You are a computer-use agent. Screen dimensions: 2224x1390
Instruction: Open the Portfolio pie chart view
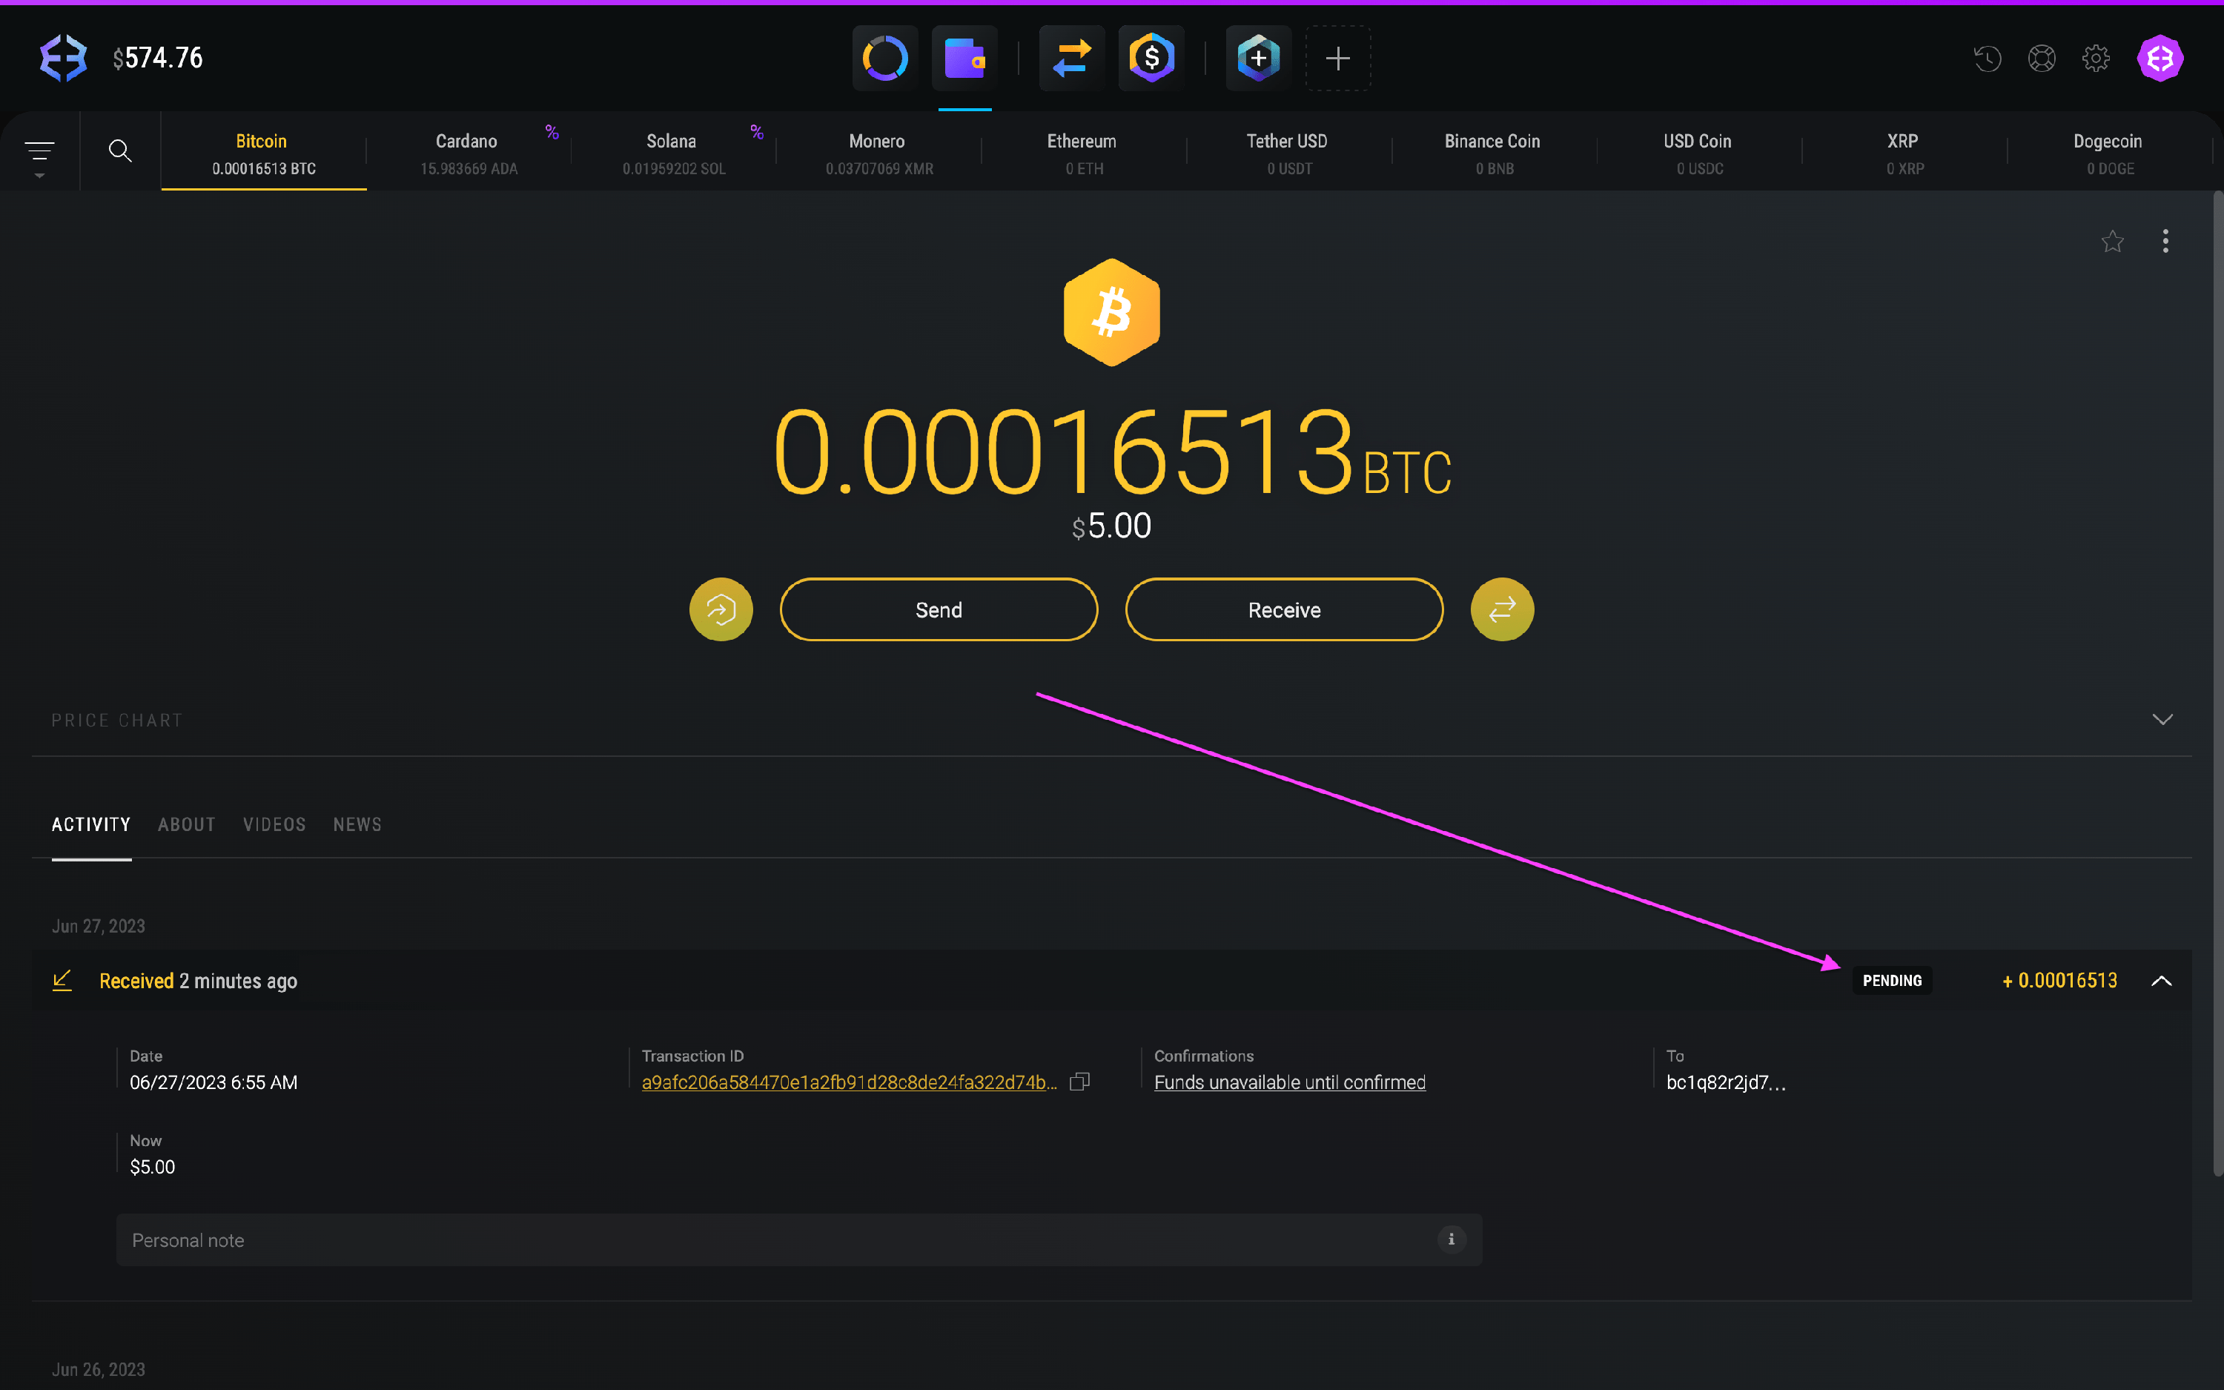pos(883,57)
